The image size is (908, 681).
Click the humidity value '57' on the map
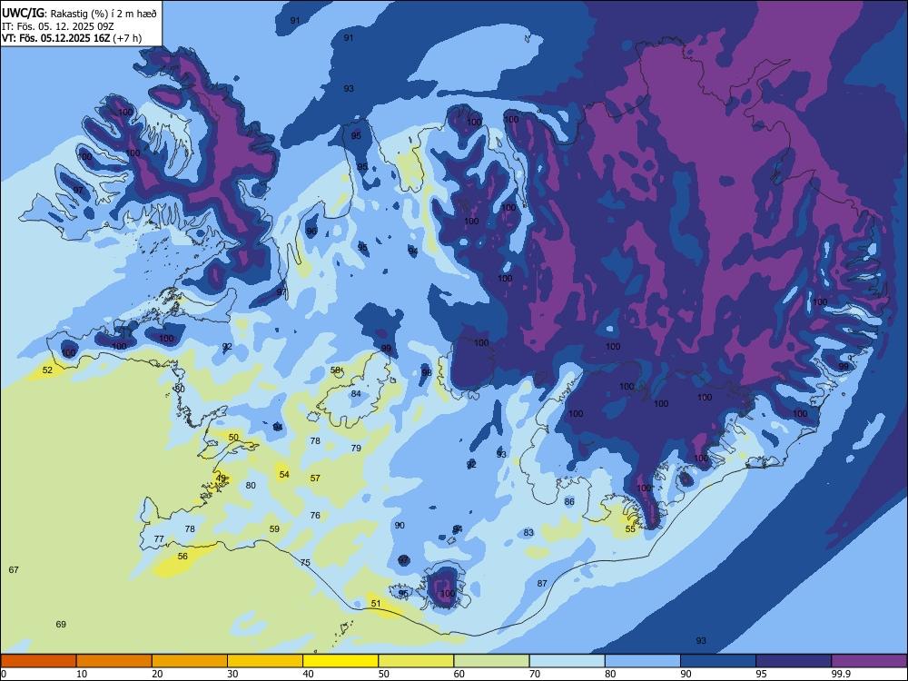tap(315, 479)
